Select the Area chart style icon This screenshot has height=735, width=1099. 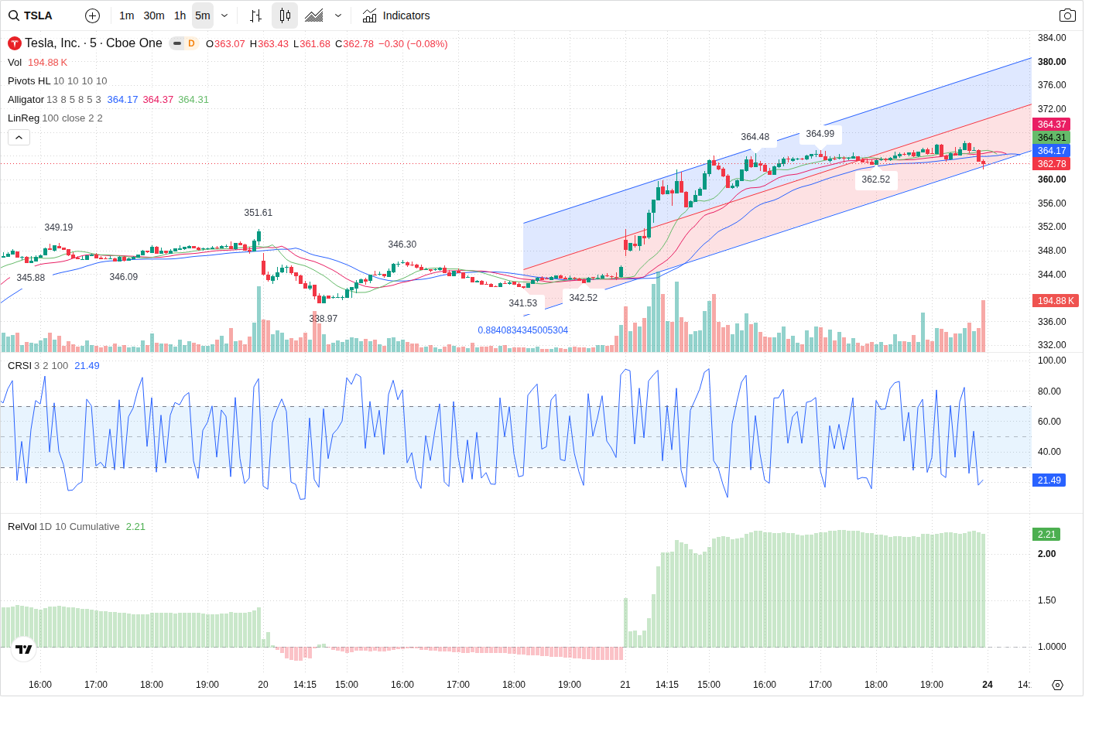(314, 15)
